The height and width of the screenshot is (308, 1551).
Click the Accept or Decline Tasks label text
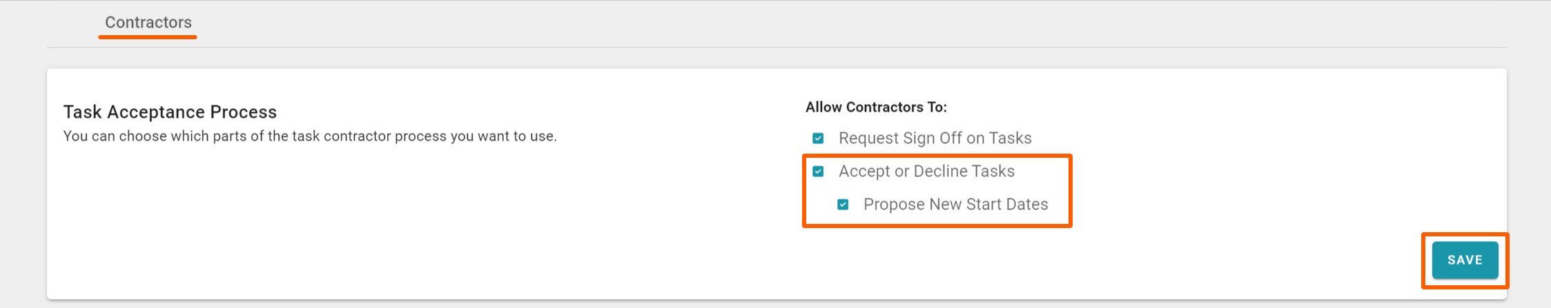coord(926,172)
